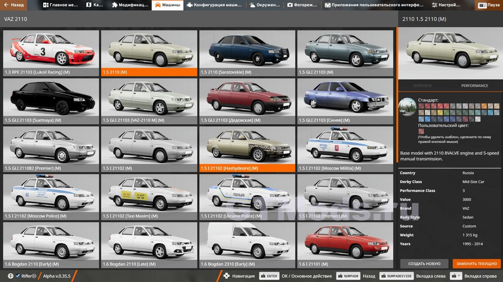503x282 pixels.
Task: Choose the black Suetnaya configuration
Action: tap(51, 101)
